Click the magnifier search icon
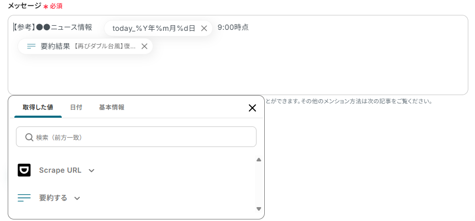Screen dimensions: 475x221 [x=29, y=137]
